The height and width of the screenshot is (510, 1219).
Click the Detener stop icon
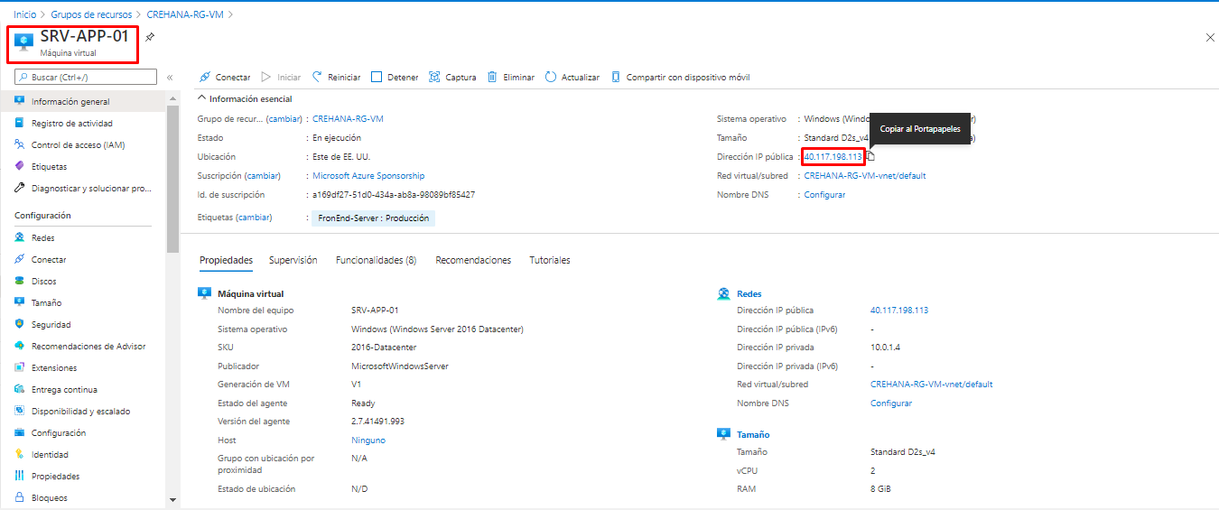(377, 78)
